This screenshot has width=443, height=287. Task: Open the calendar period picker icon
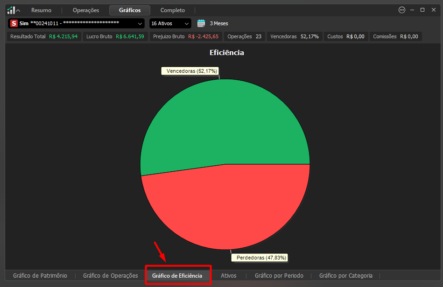[x=201, y=23]
